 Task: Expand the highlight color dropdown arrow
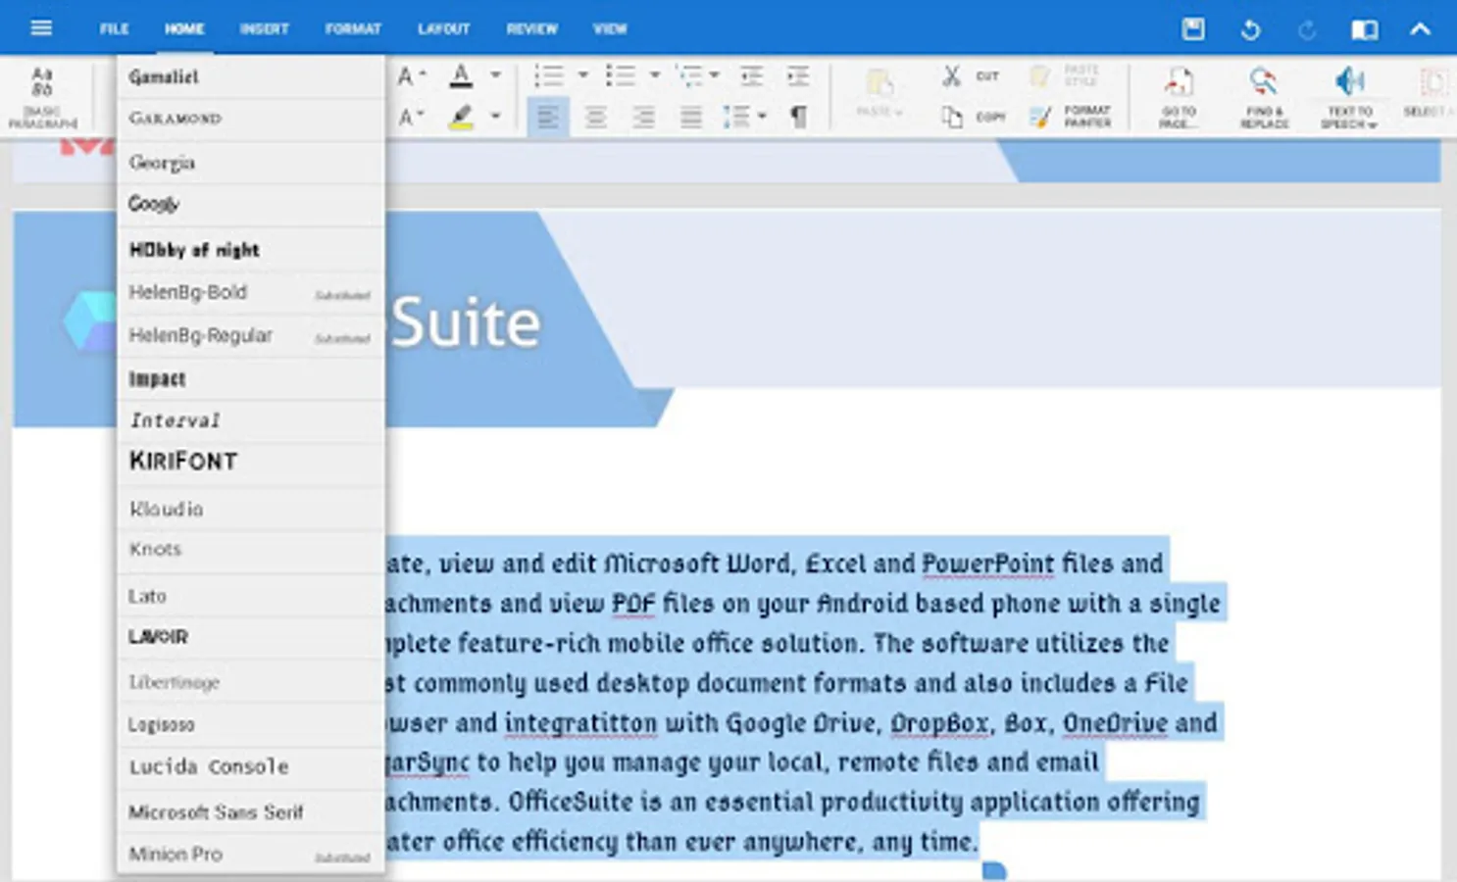(495, 117)
